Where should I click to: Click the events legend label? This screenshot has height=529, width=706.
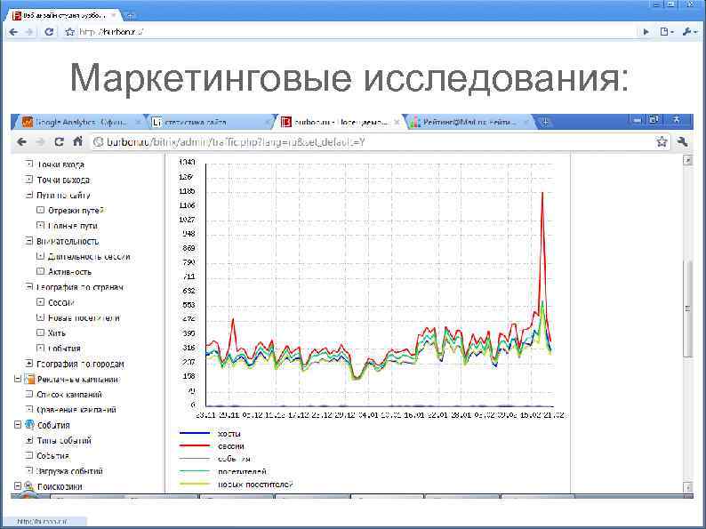(x=234, y=459)
